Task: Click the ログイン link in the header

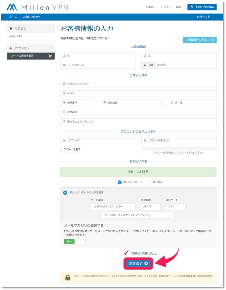Action: (x=166, y=7)
